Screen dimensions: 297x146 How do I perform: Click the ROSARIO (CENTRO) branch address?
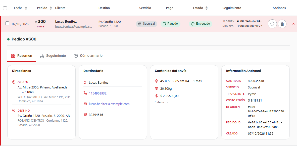pos(43,123)
